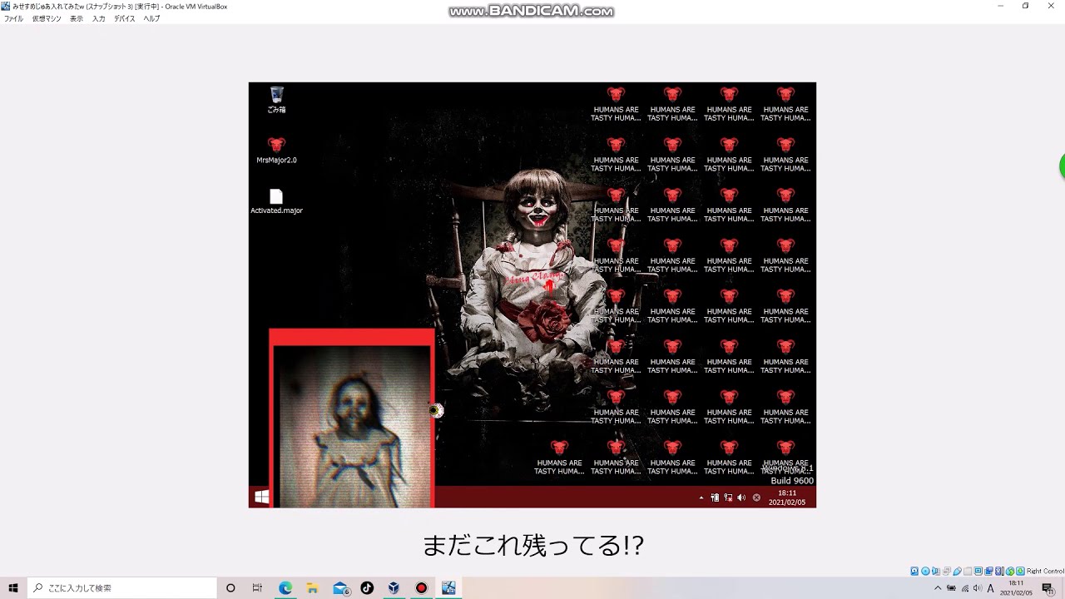Click the guest tray volume speaker icon
The image size is (1065, 599).
coord(741,498)
